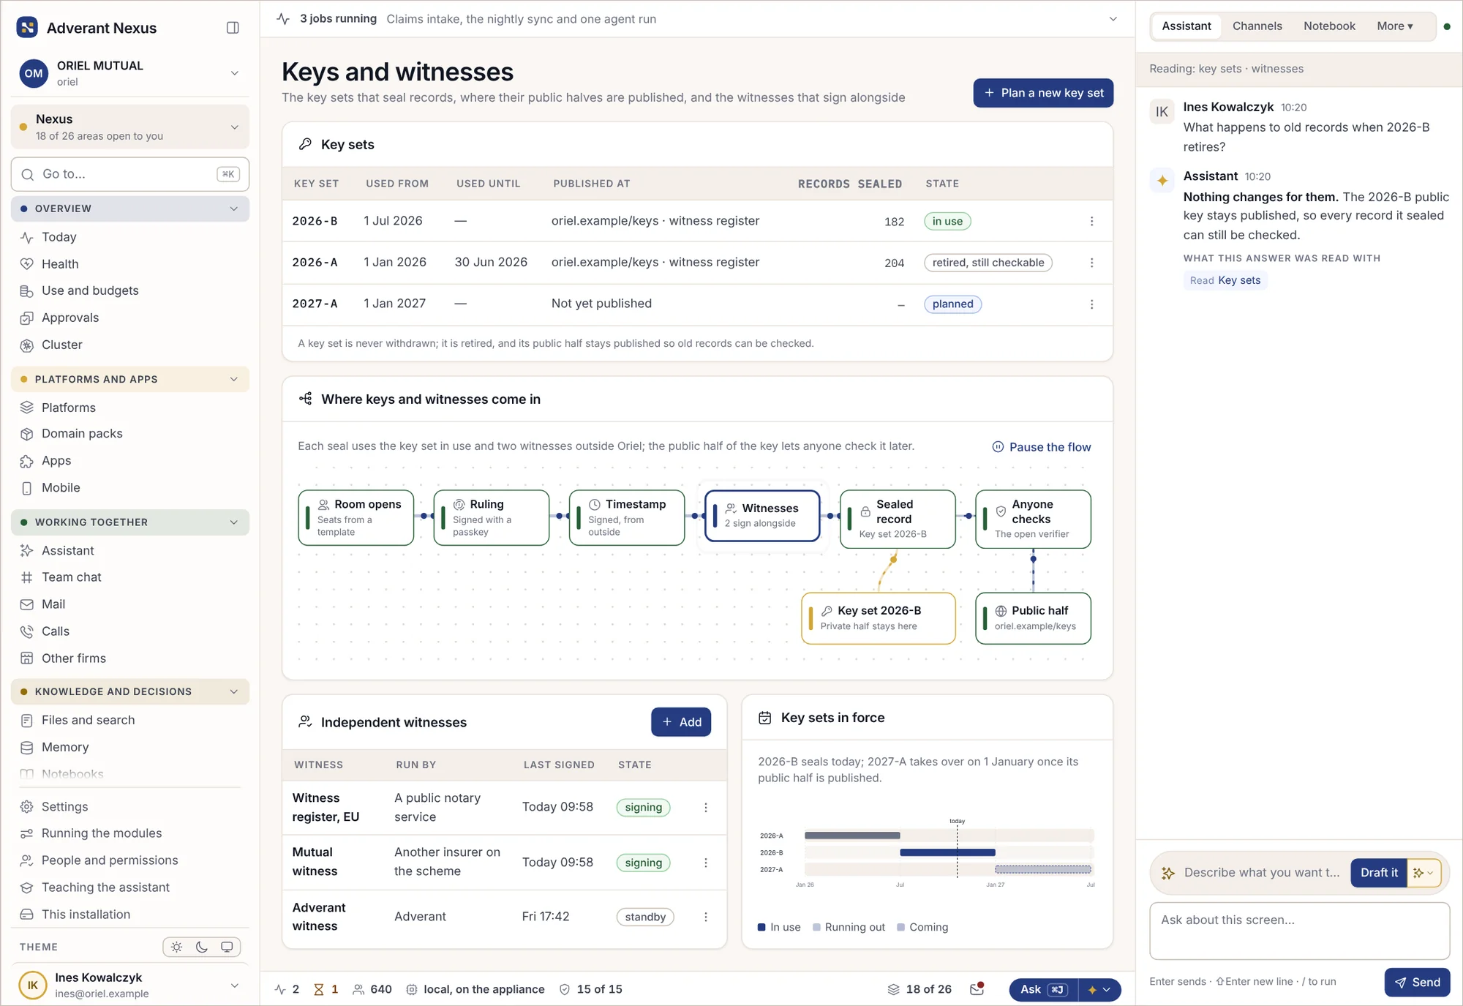
Task: Switch to light theme
Action: tap(176, 947)
